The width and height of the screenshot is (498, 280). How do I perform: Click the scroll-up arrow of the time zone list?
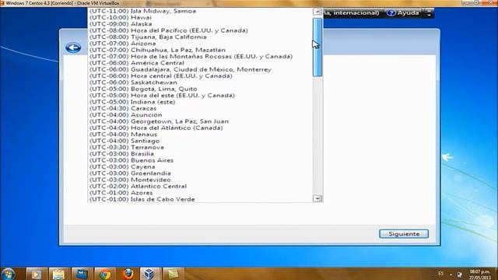[317, 12]
